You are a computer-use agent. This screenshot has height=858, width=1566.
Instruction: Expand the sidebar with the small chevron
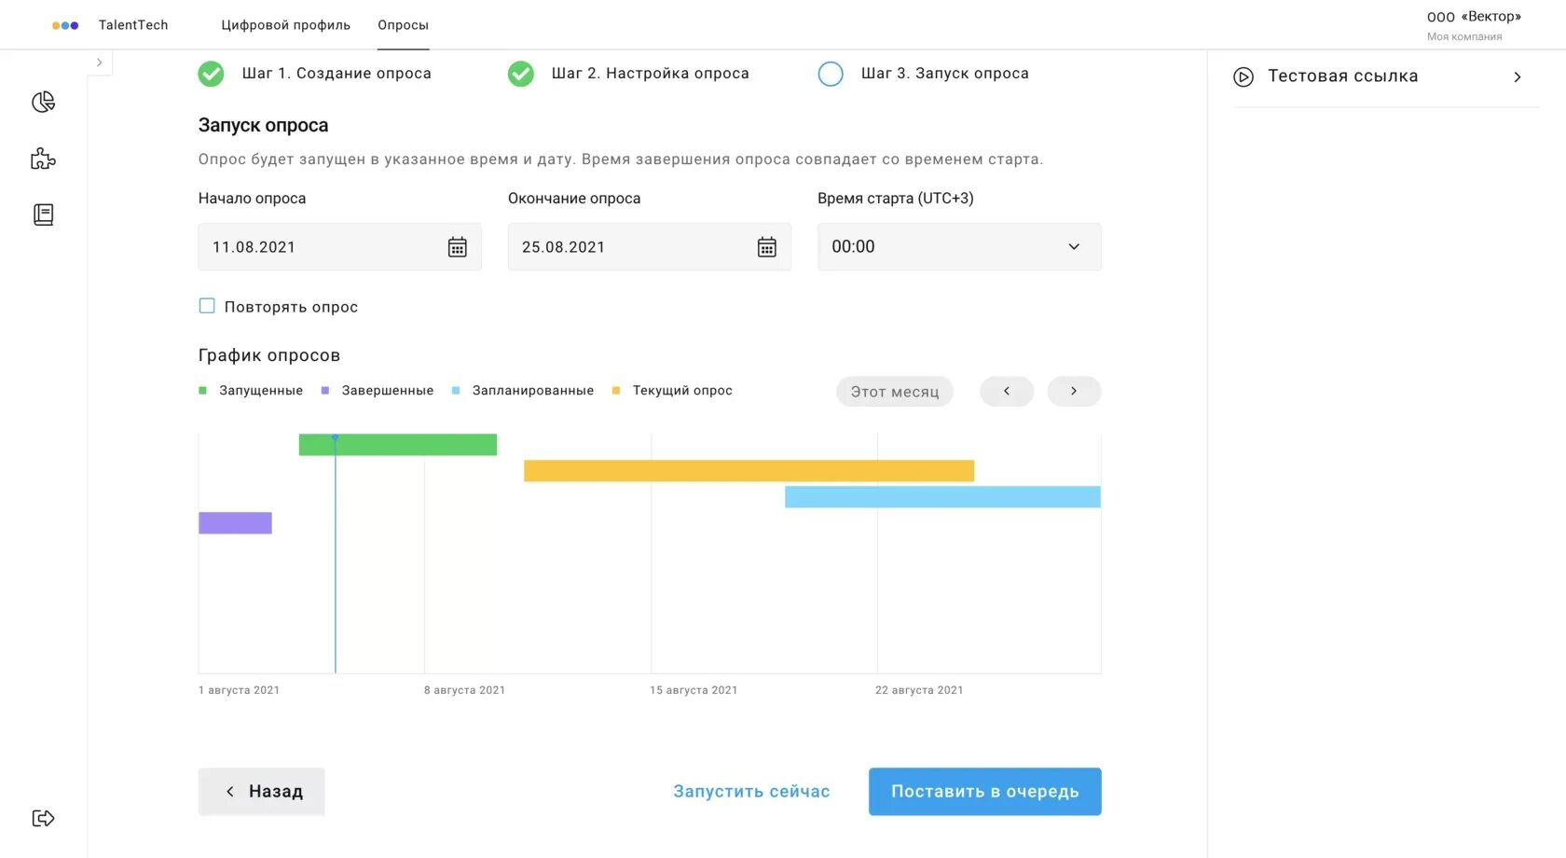click(99, 62)
